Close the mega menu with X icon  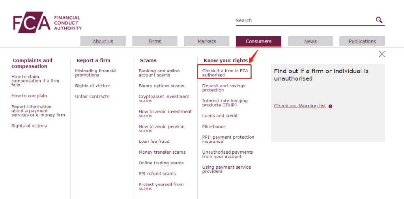point(382,54)
